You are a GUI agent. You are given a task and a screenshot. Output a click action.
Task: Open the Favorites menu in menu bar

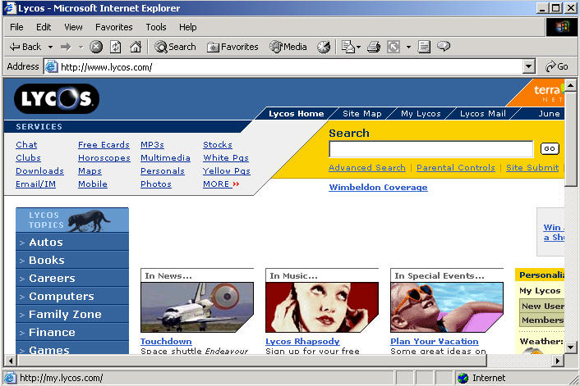click(x=113, y=27)
